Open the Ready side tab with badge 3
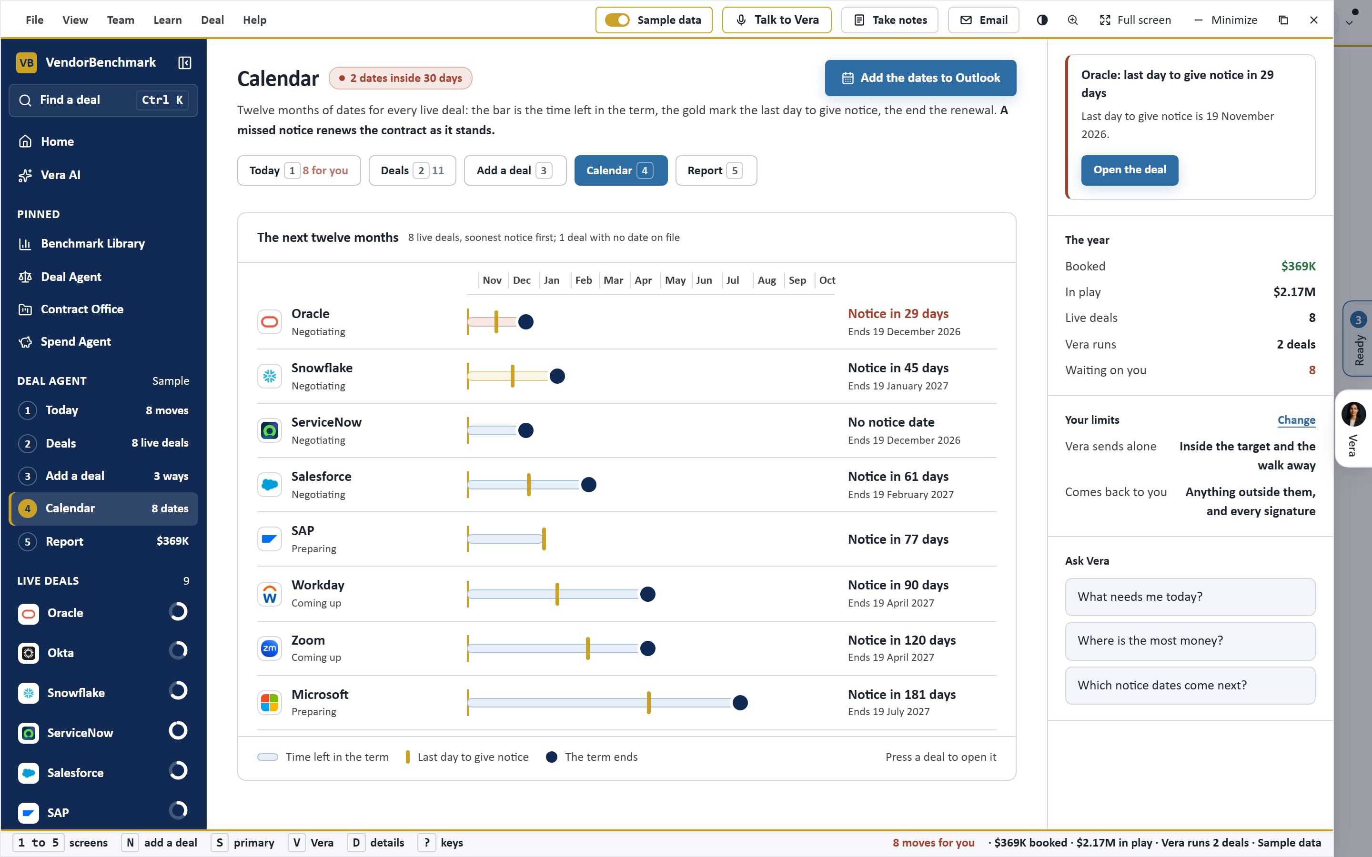Viewport: 1372px width, 857px height. [x=1357, y=339]
